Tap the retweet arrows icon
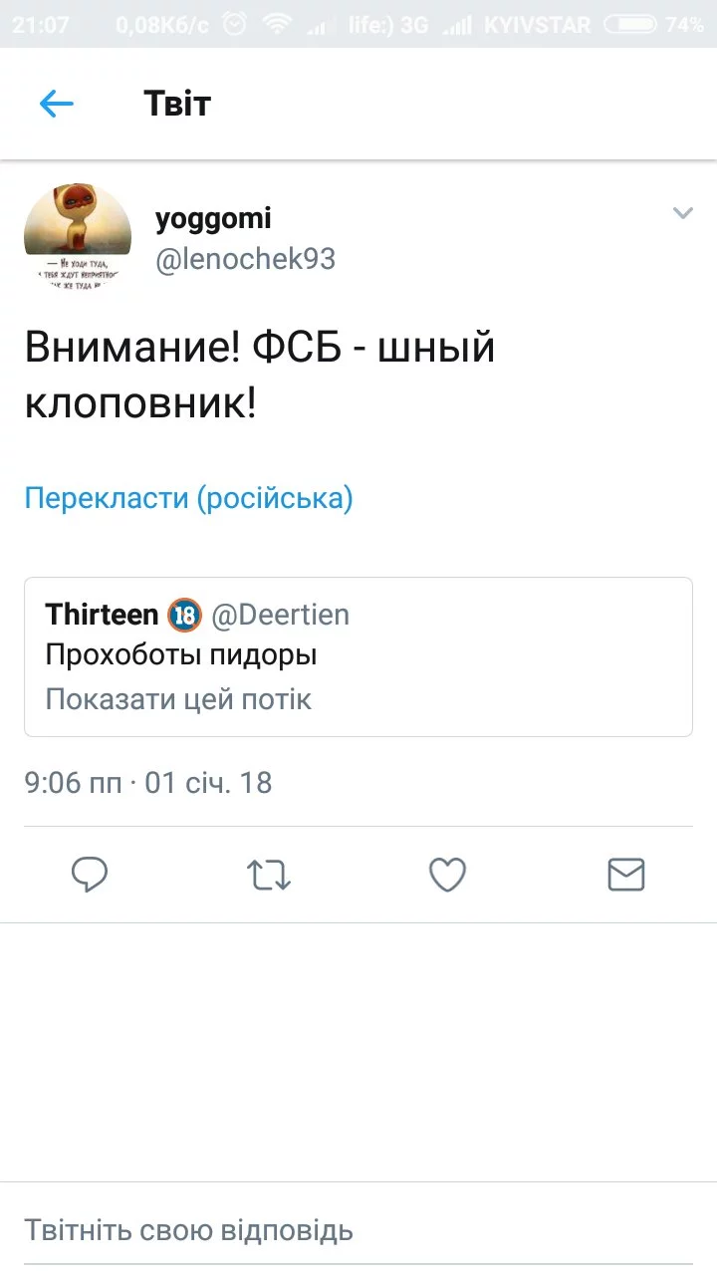717x1275 pixels. (268, 875)
